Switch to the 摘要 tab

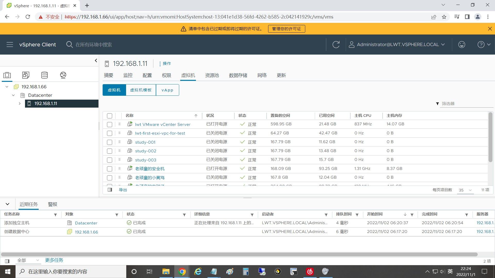click(109, 75)
